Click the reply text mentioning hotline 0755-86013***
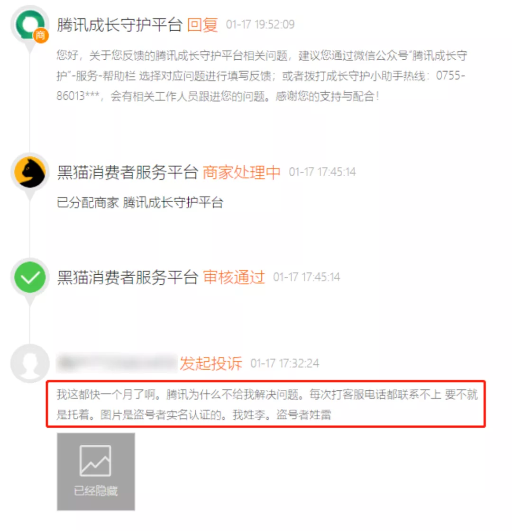Image resolution: width=512 pixels, height=531 pixels. (262, 75)
